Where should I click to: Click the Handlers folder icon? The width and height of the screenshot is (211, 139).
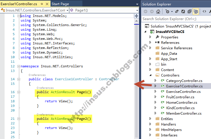[157, 124]
